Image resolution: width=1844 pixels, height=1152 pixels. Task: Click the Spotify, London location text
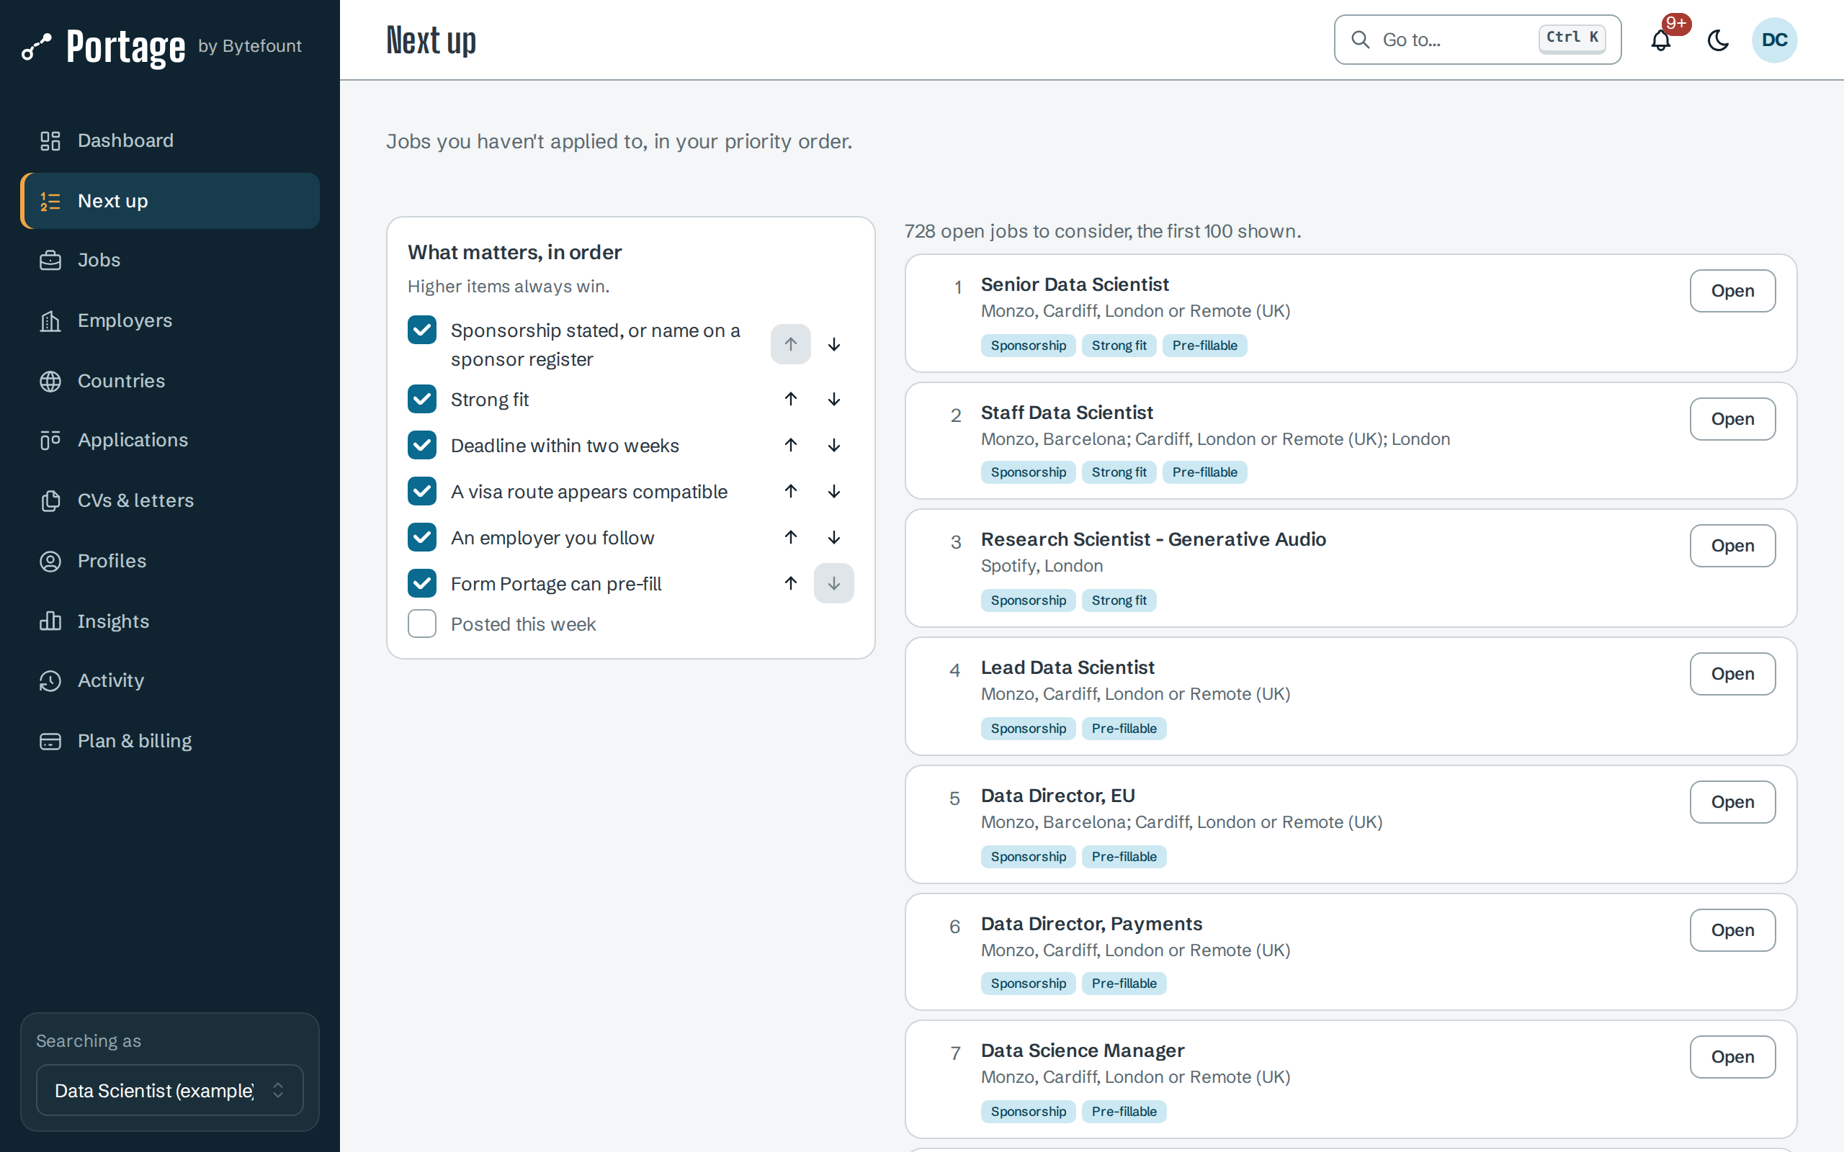tap(1042, 566)
